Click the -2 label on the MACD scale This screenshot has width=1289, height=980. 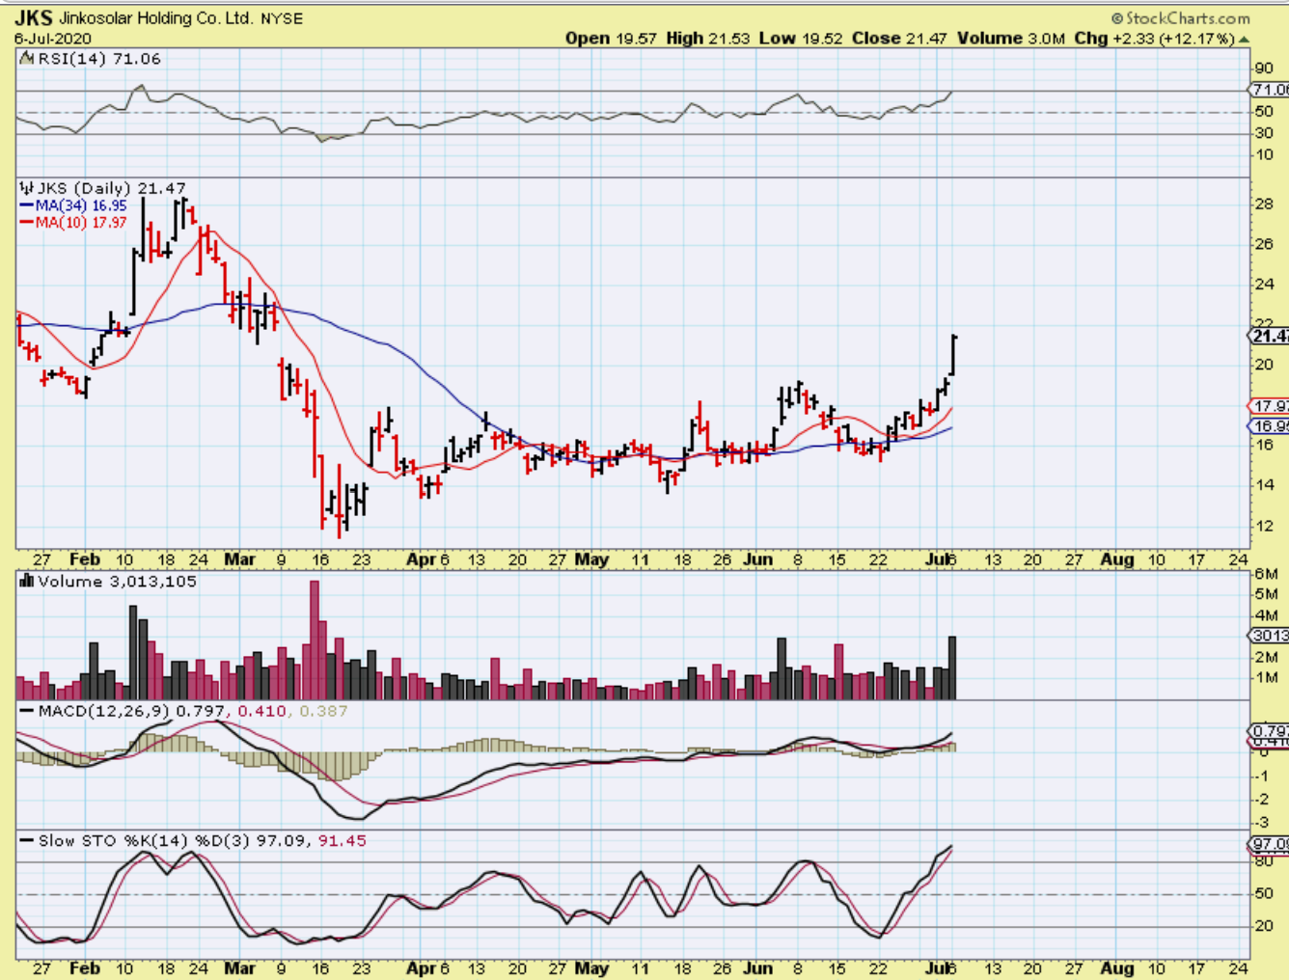tap(1261, 799)
